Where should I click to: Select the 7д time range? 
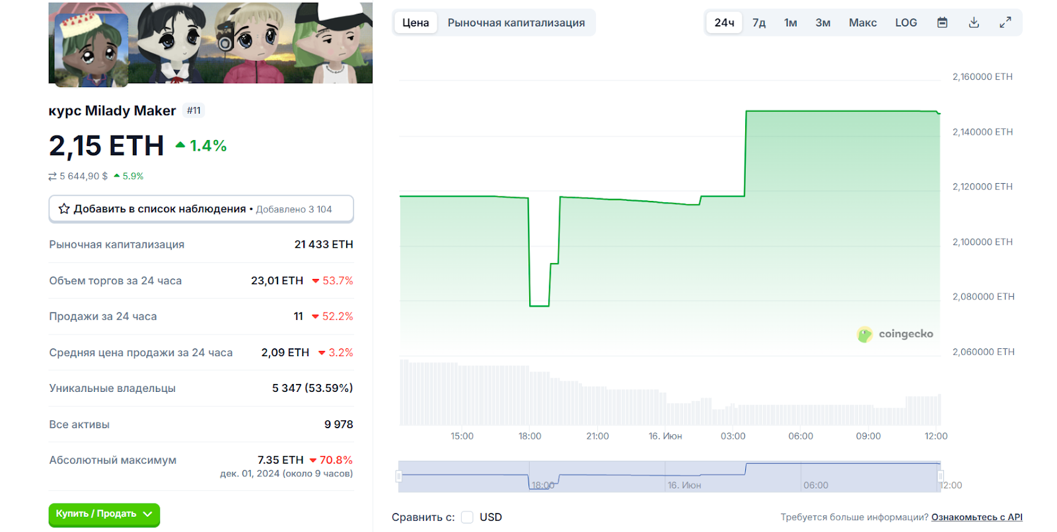(759, 22)
